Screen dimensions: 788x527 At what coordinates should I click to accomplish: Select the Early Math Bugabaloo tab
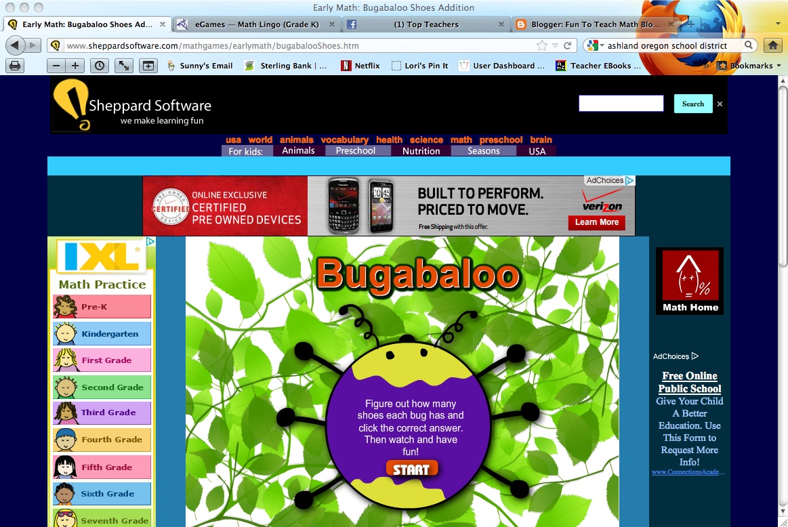[87, 24]
